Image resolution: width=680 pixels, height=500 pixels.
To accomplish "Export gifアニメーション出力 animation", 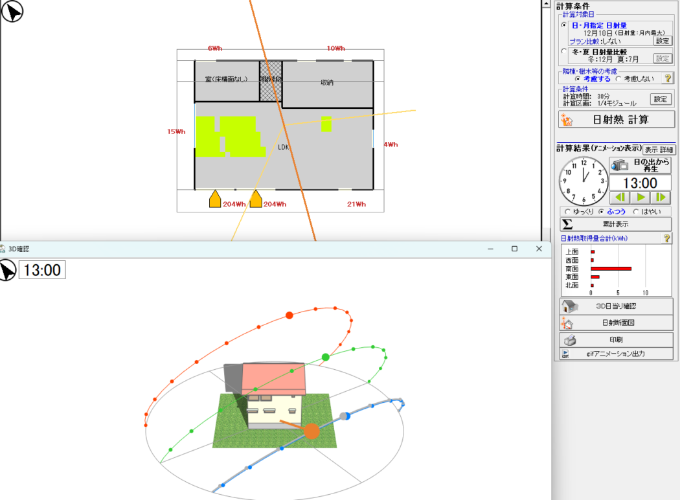I will click(x=616, y=354).
